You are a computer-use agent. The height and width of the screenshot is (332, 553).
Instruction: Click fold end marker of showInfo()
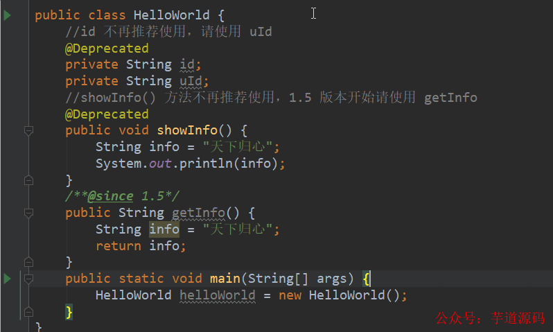28,181
